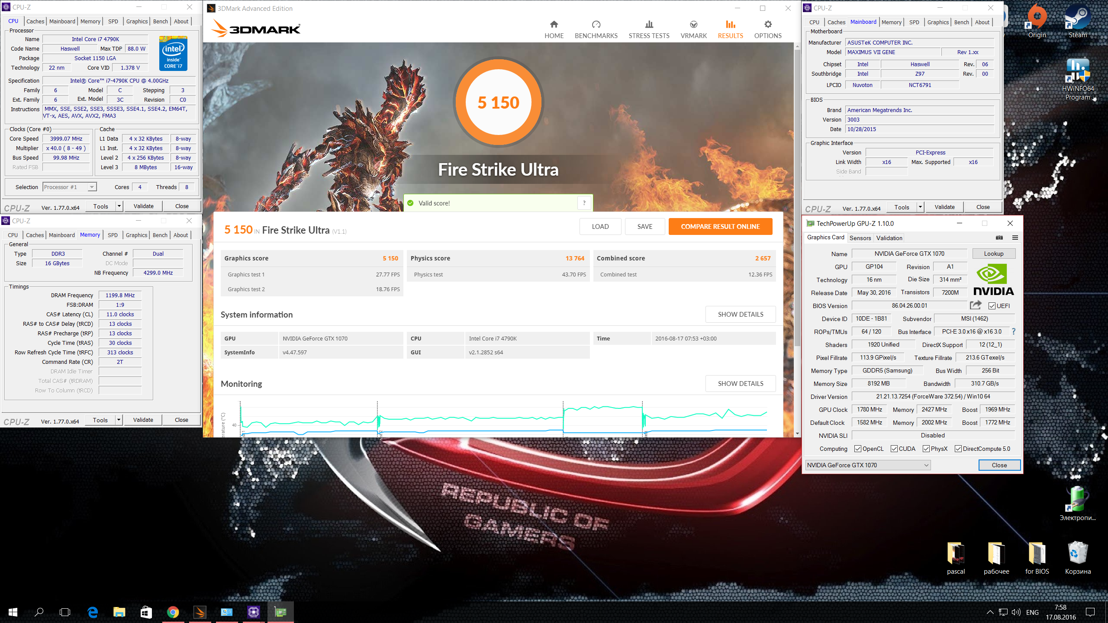Click GPU-Z BIOS export share icon
1108x623 pixels.
click(976, 305)
